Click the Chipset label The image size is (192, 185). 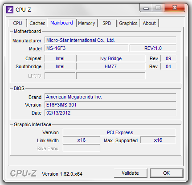[33, 58]
